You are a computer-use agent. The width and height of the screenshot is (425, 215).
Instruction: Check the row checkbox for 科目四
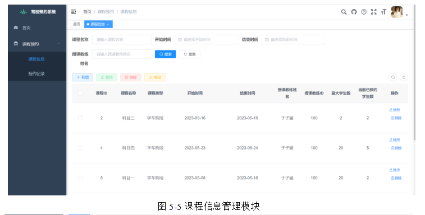click(80, 148)
